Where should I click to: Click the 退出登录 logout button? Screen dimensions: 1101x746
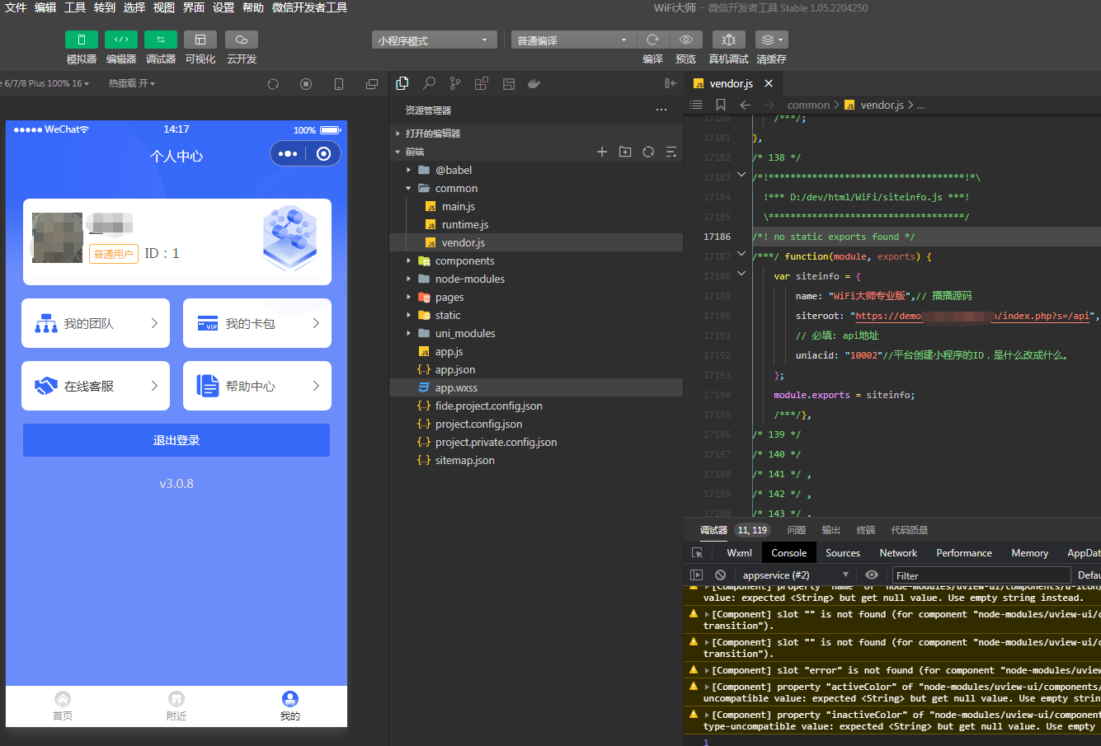pyautogui.click(x=176, y=440)
